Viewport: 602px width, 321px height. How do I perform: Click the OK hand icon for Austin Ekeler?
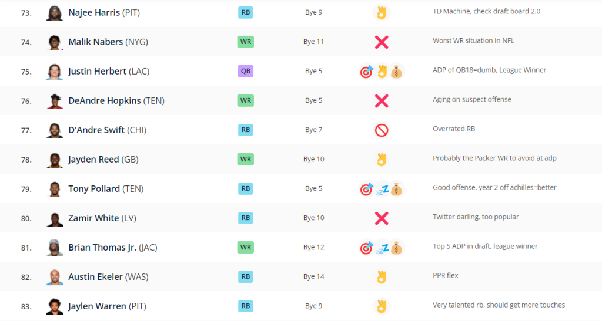point(382,277)
